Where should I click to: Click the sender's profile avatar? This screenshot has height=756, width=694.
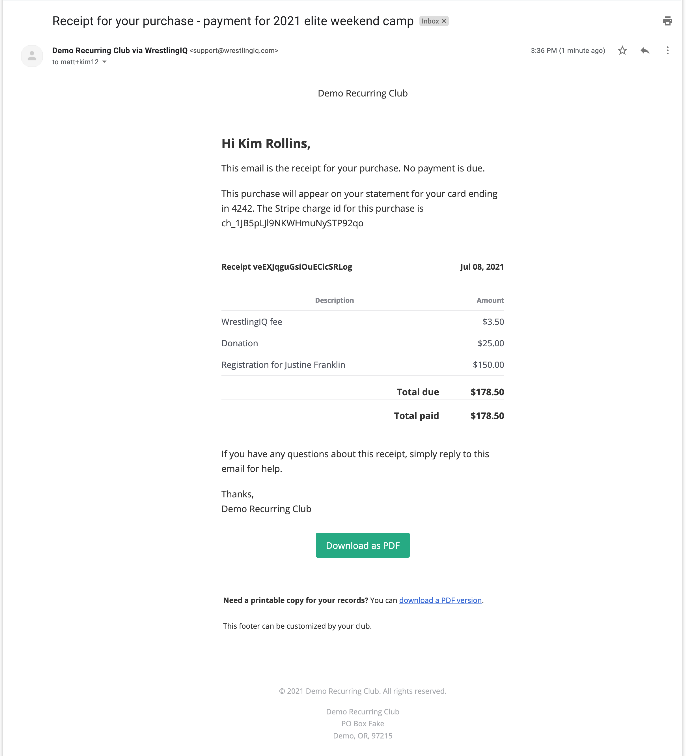tap(32, 56)
